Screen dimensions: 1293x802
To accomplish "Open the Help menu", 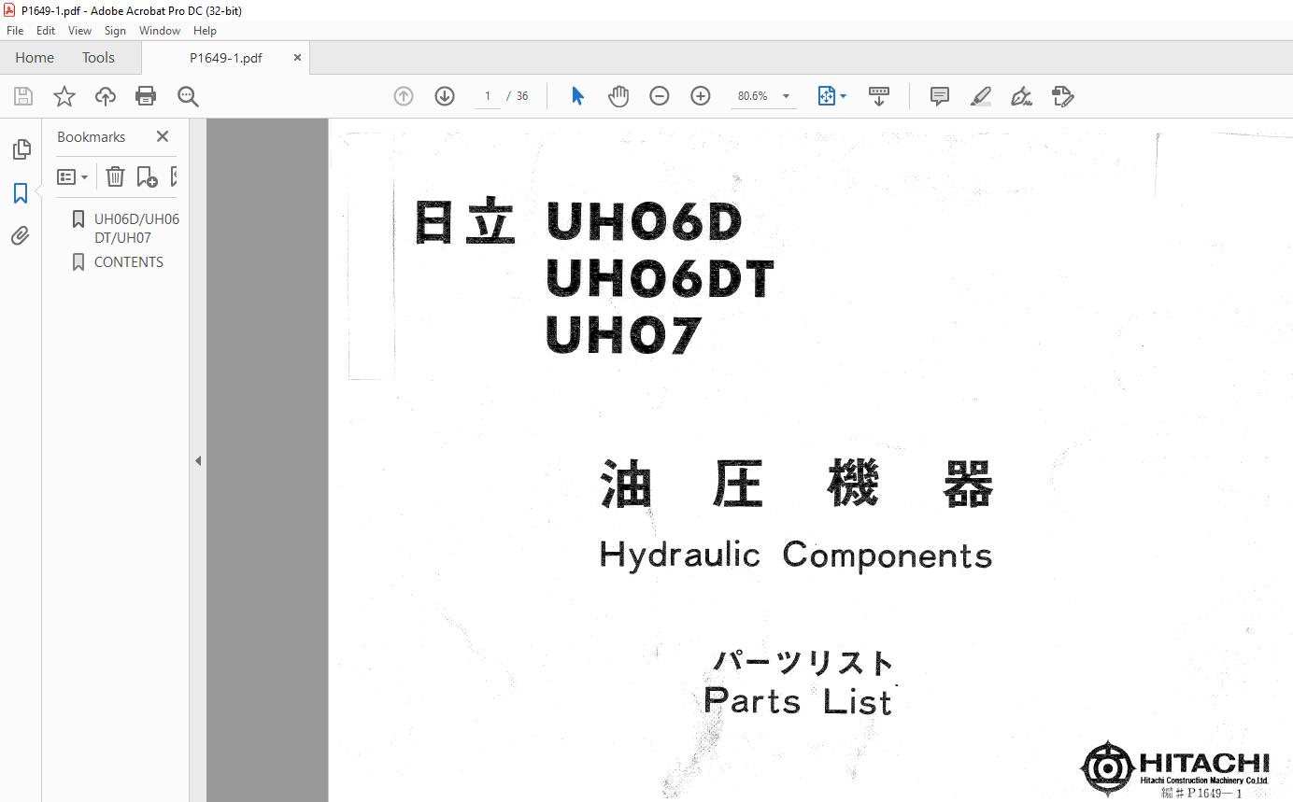I will pos(205,31).
